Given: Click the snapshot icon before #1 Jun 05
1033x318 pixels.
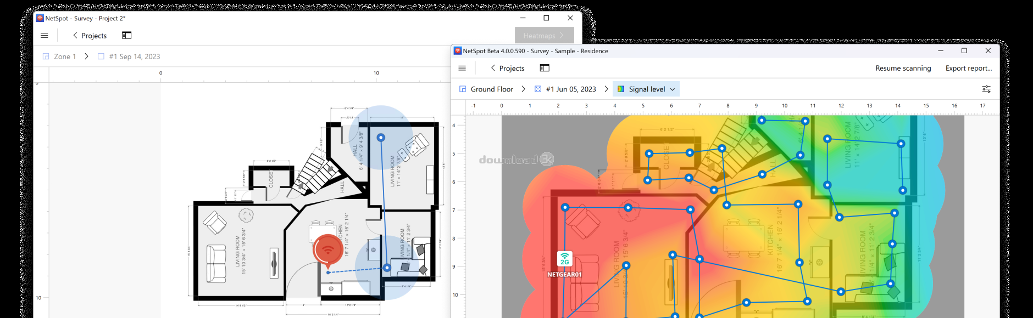Looking at the screenshot, I should pyautogui.click(x=538, y=89).
